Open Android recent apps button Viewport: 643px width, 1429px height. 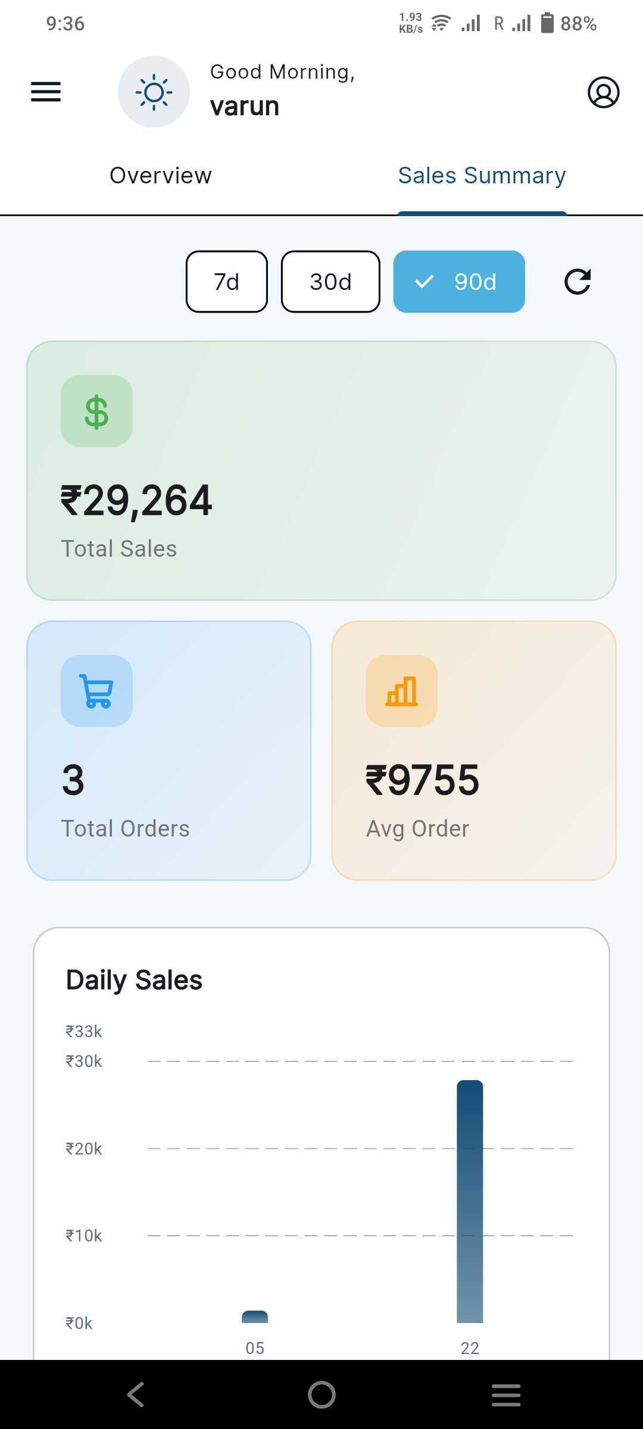(506, 1394)
